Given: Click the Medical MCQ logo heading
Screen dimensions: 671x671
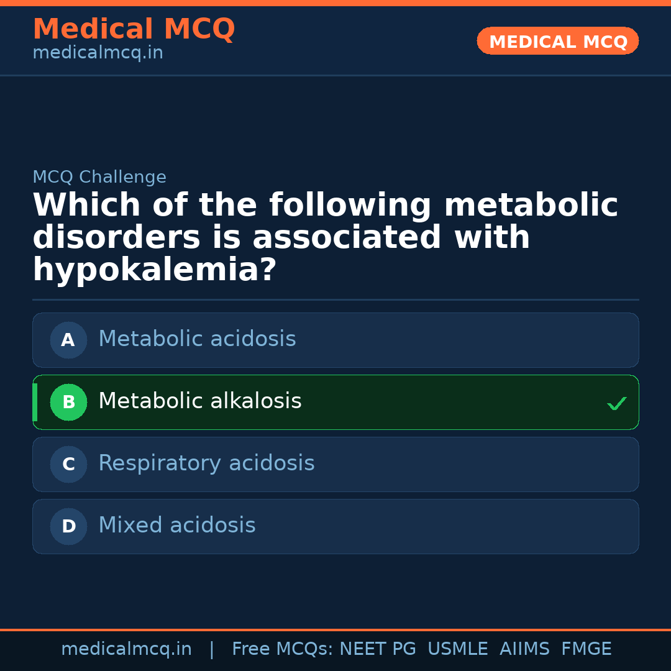Looking at the screenshot, I should click(x=134, y=29).
